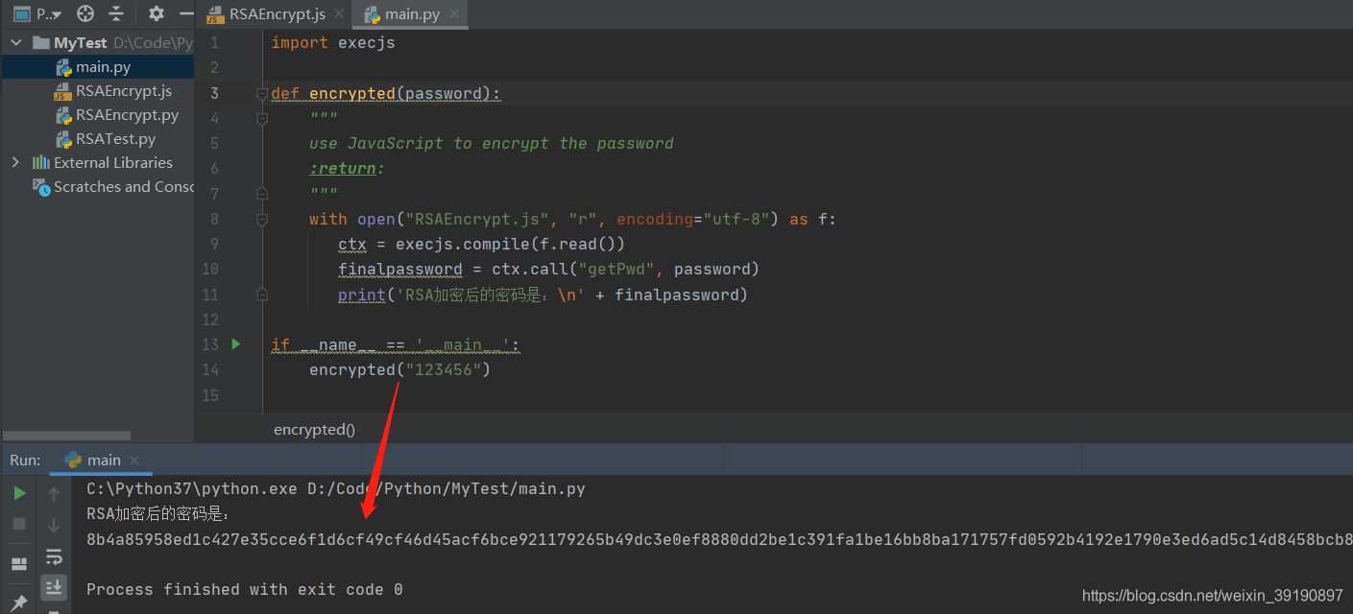Collapse the docstring fold marker on line 4
The height and width of the screenshot is (614, 1353).
pyautogui.click(x=261, y=119)
